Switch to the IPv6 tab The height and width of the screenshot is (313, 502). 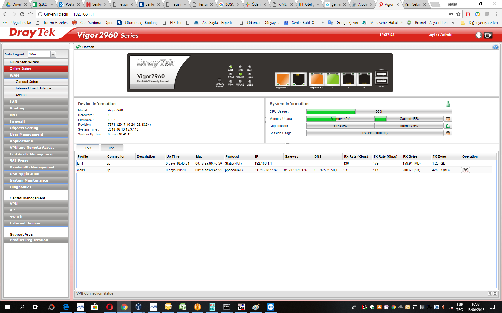click(112, 148)
